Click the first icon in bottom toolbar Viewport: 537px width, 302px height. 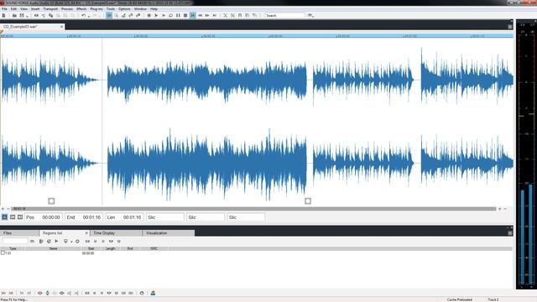pyautogui.click(x=3, y=293)
